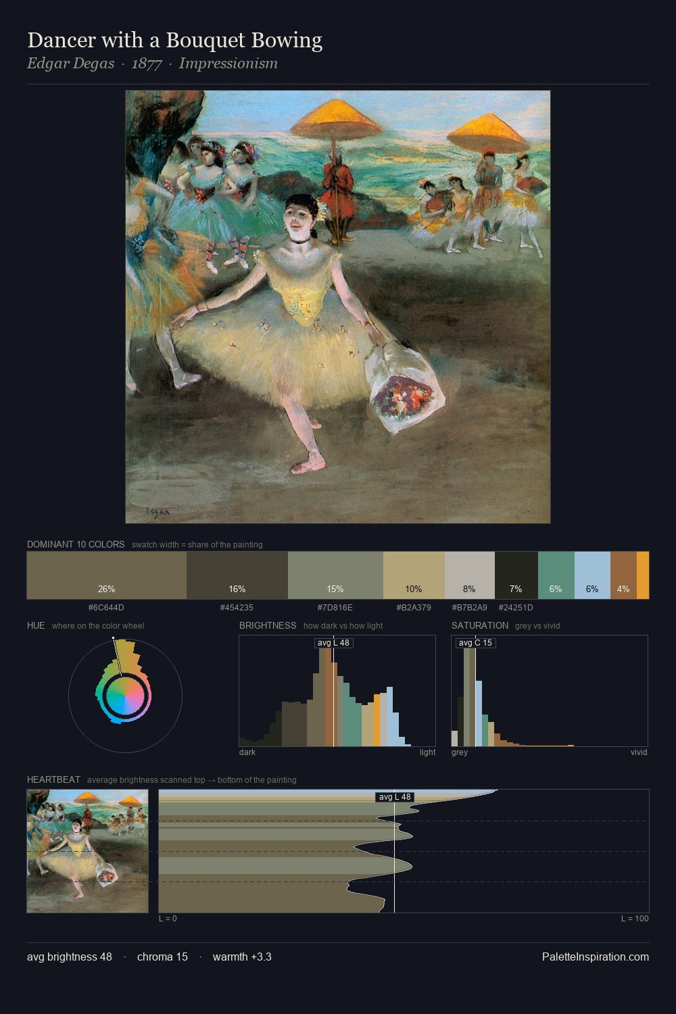Viewport: 676px width, 1014px height.
Task: Click the 'L = 100' axis label
Action: 635,919
